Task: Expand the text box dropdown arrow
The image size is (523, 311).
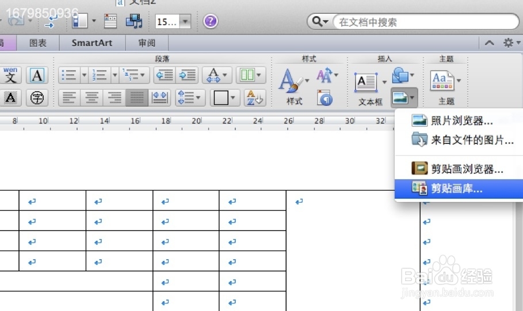Action: click(x=384, y=82)
